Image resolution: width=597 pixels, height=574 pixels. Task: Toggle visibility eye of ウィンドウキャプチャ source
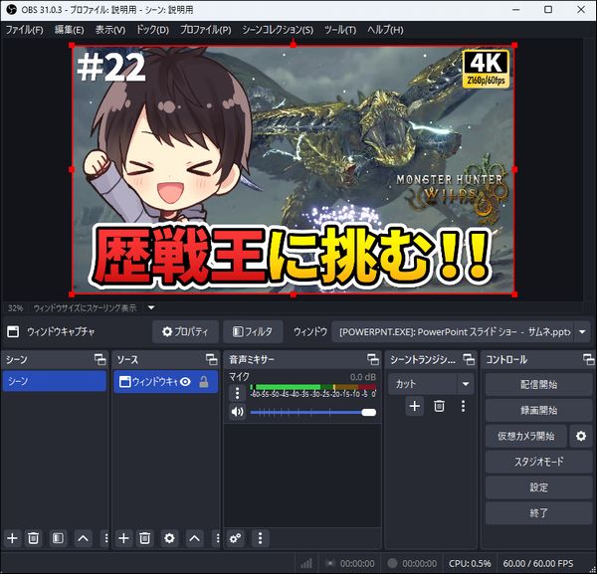coord(185,382)
